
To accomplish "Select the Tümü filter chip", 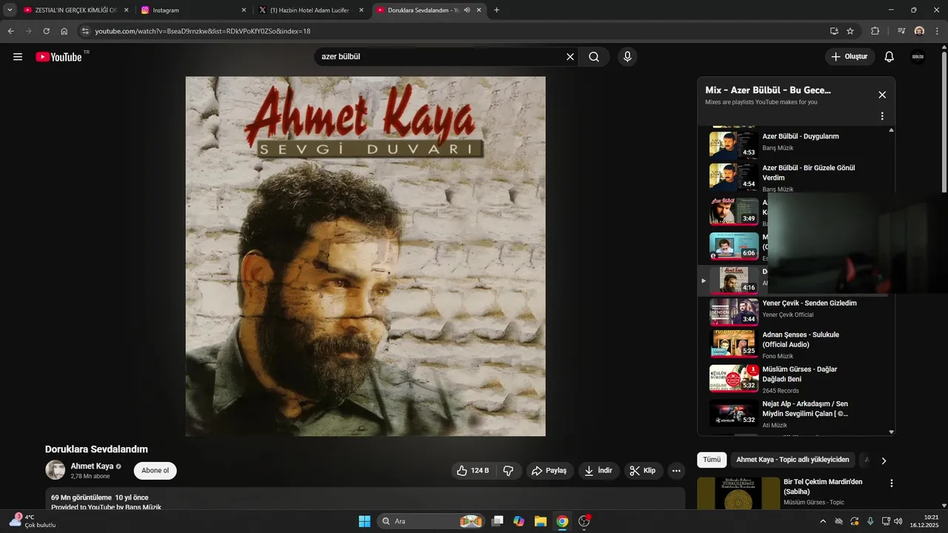I will coord(712,460).
